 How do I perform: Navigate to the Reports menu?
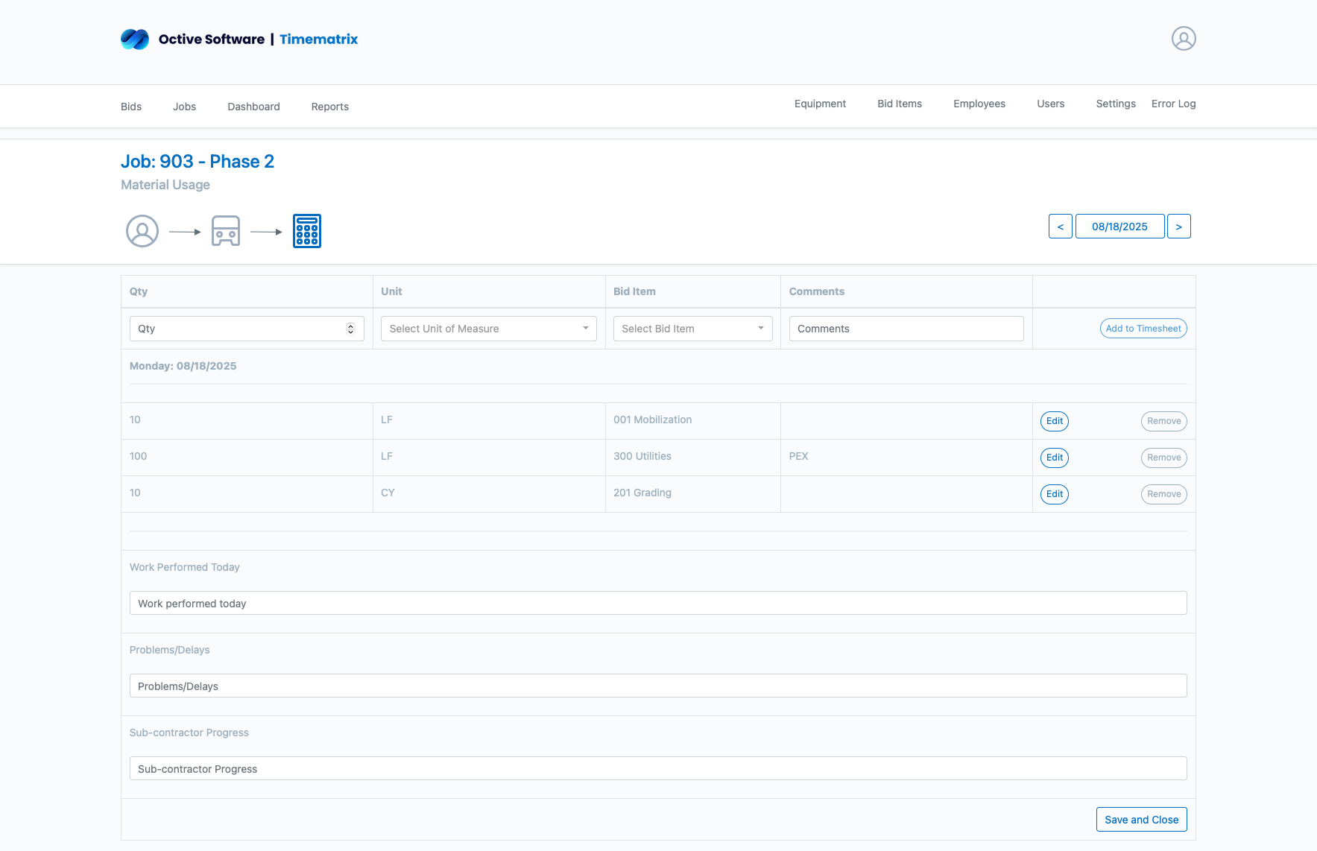point(329,107)
